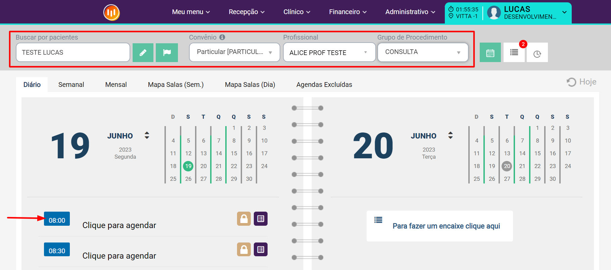This screenshot has height=270, width=611.
Task: Click the lock icon on 08:30 row
Action: pos(244,250)
